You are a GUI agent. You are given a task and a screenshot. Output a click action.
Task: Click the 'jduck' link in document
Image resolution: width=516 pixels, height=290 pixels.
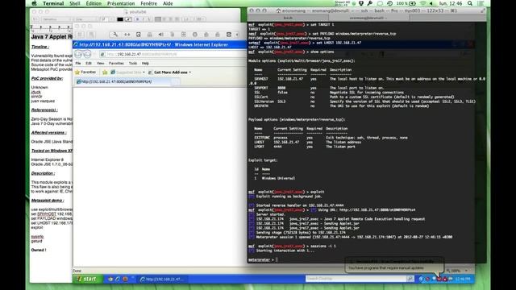[35, 92]
